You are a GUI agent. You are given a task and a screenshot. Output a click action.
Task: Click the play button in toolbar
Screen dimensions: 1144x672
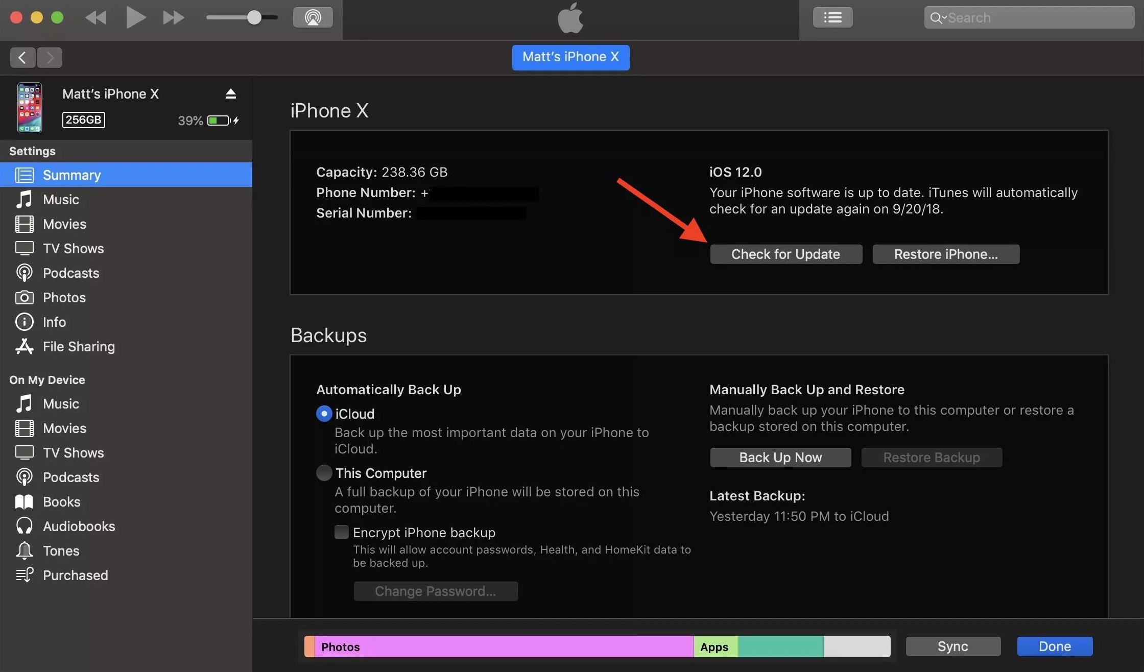coord(135,18)
